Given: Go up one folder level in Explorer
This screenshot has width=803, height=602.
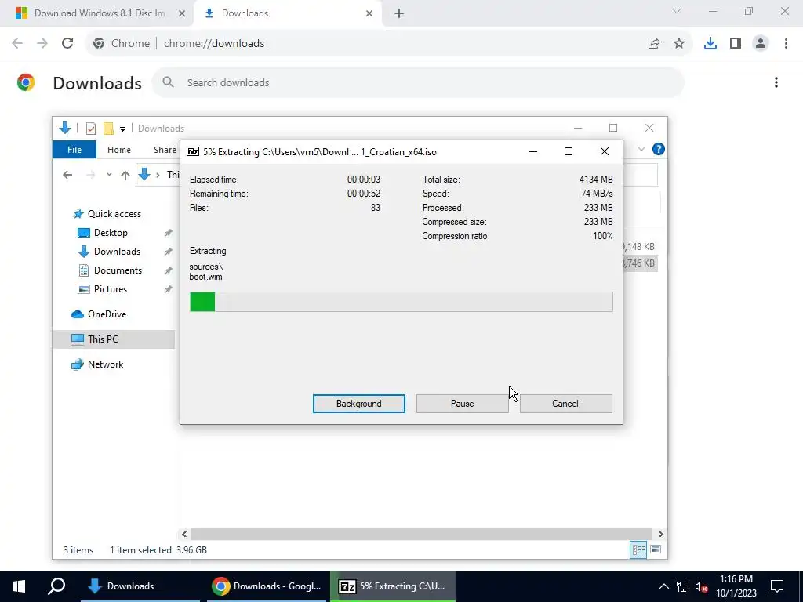Looking at the screenshot, I should point(125,175).
